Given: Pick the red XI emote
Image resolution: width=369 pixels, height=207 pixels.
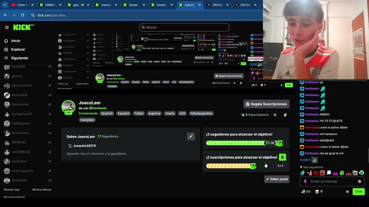Looking at the screenshot, I should click(316, 173).
